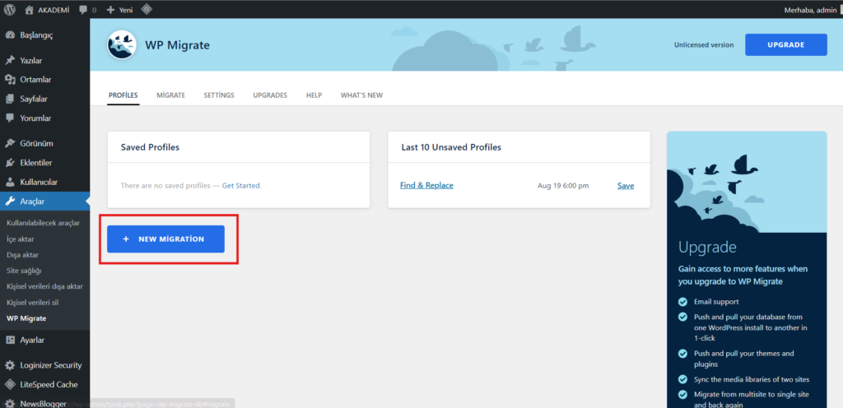The height and width of the screenshot is (408, 843).
Task: Click the "Email support" feature text
Action: (x=716, y=302)
